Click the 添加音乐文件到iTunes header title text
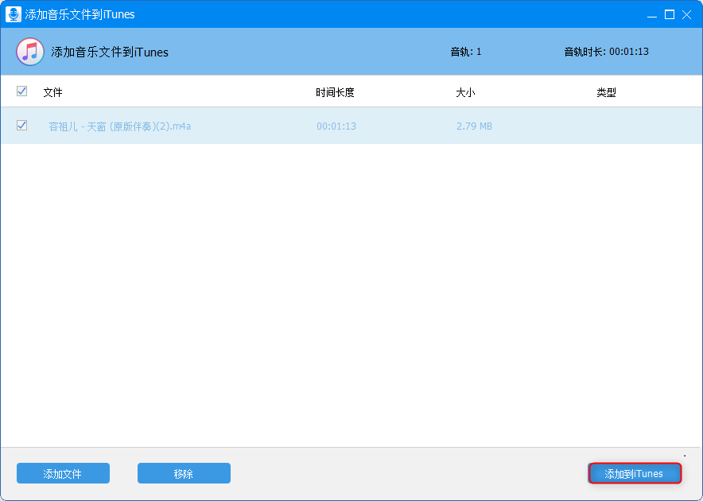The height and width of the screenshot is (501, 703). [x=110, y=52]
